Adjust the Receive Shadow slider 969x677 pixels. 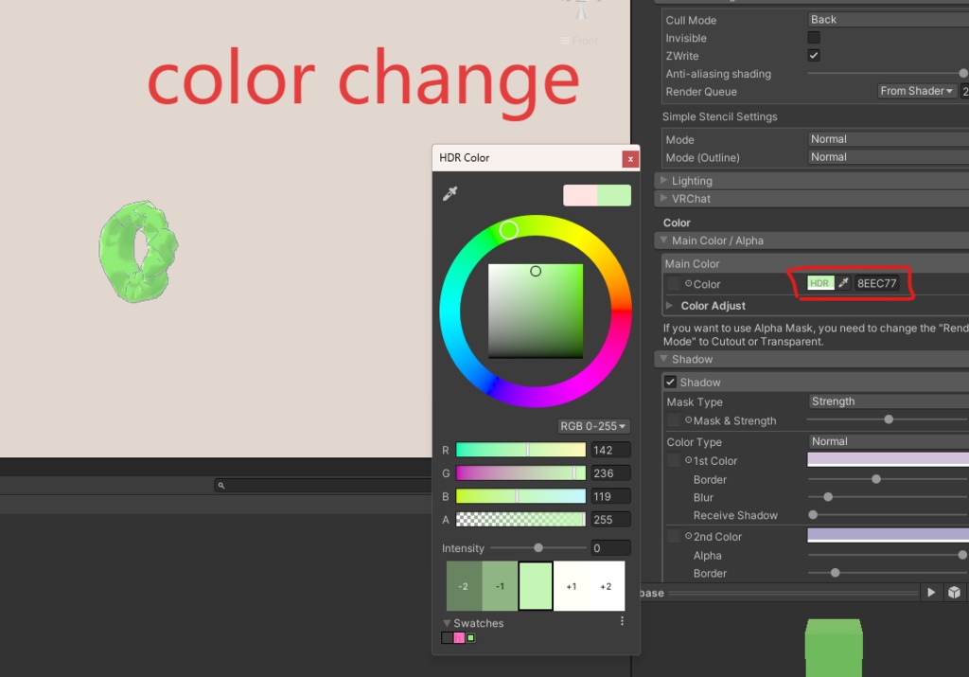click(x=888, y=515)
